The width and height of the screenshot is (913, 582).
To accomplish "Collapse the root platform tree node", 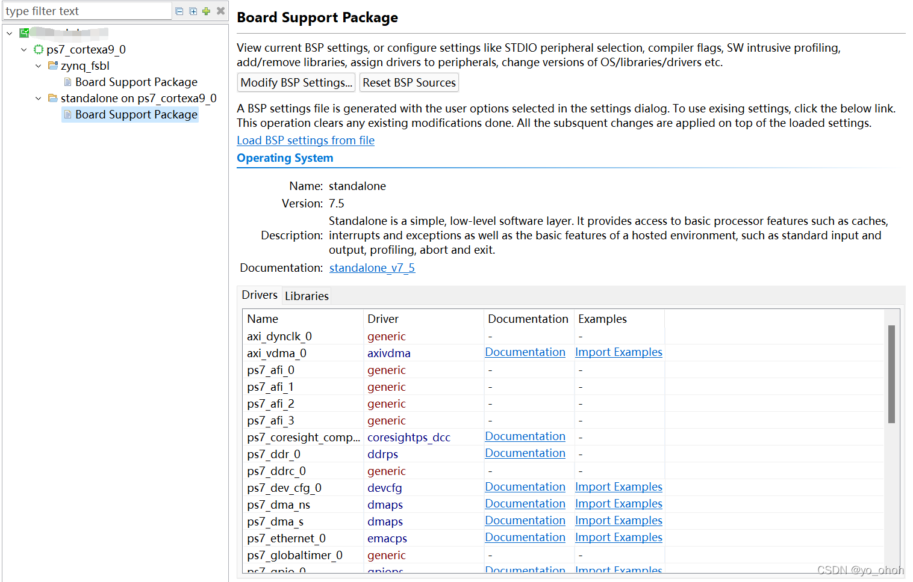I will click(x=9, y=33).
